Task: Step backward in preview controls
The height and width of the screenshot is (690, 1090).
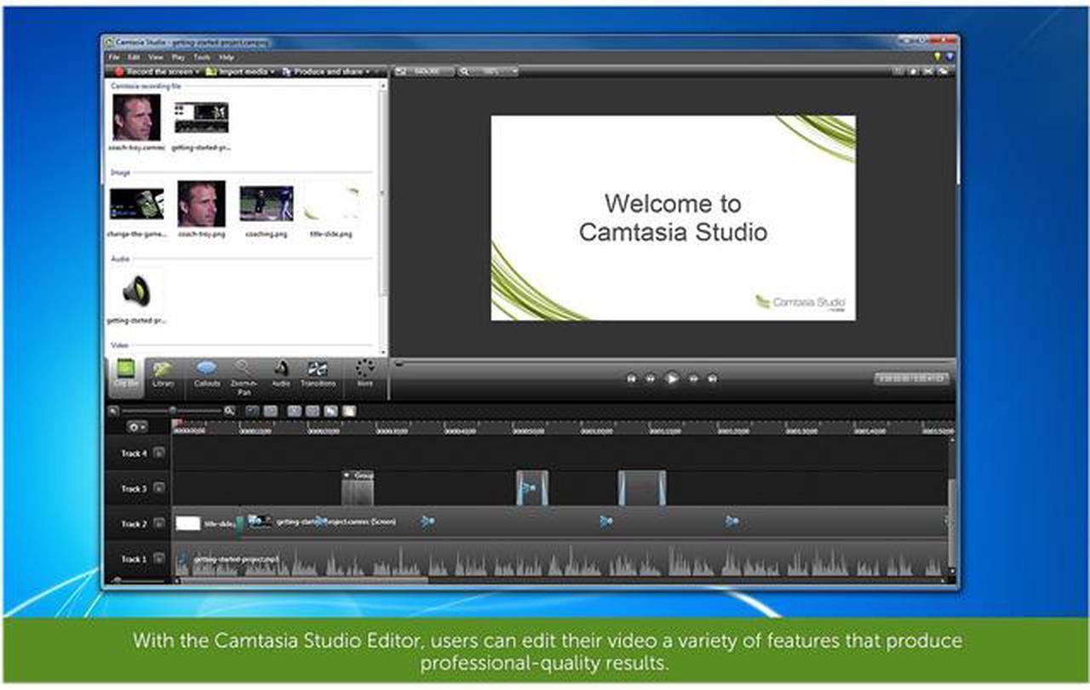Action: (651, 379)
